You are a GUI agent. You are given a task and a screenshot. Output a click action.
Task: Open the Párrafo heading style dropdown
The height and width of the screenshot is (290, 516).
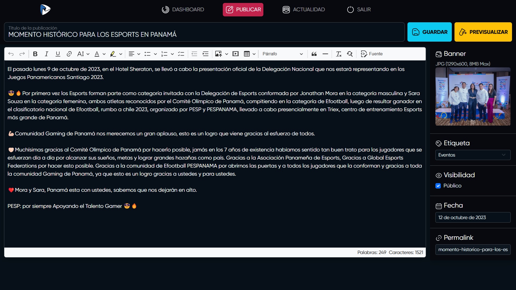(282, 54)
